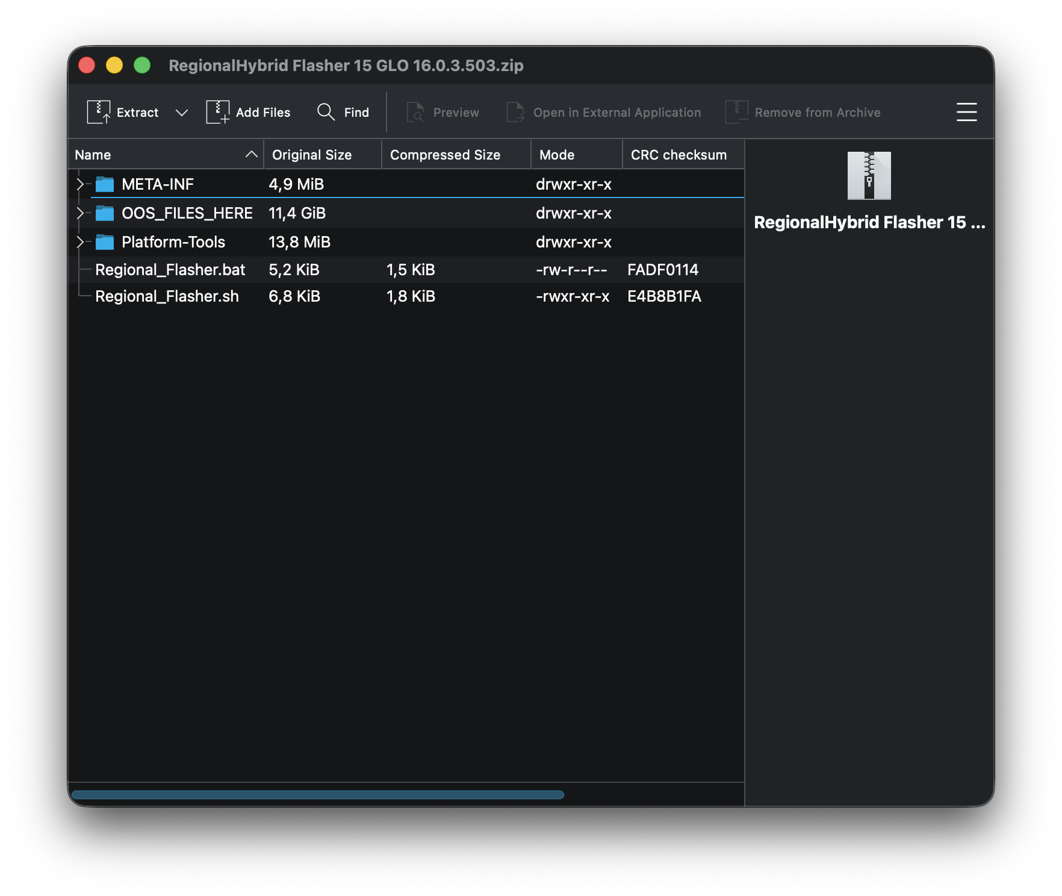
Task: Click the horizontal scrollbar thumb
Action: point(318,795)
